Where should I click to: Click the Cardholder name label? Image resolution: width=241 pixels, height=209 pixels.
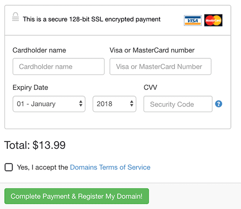(x=40, y=50)
